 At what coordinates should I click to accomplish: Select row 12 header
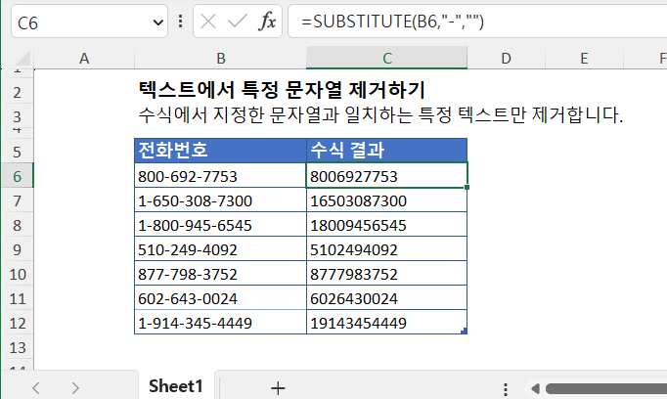pos(17,323)
